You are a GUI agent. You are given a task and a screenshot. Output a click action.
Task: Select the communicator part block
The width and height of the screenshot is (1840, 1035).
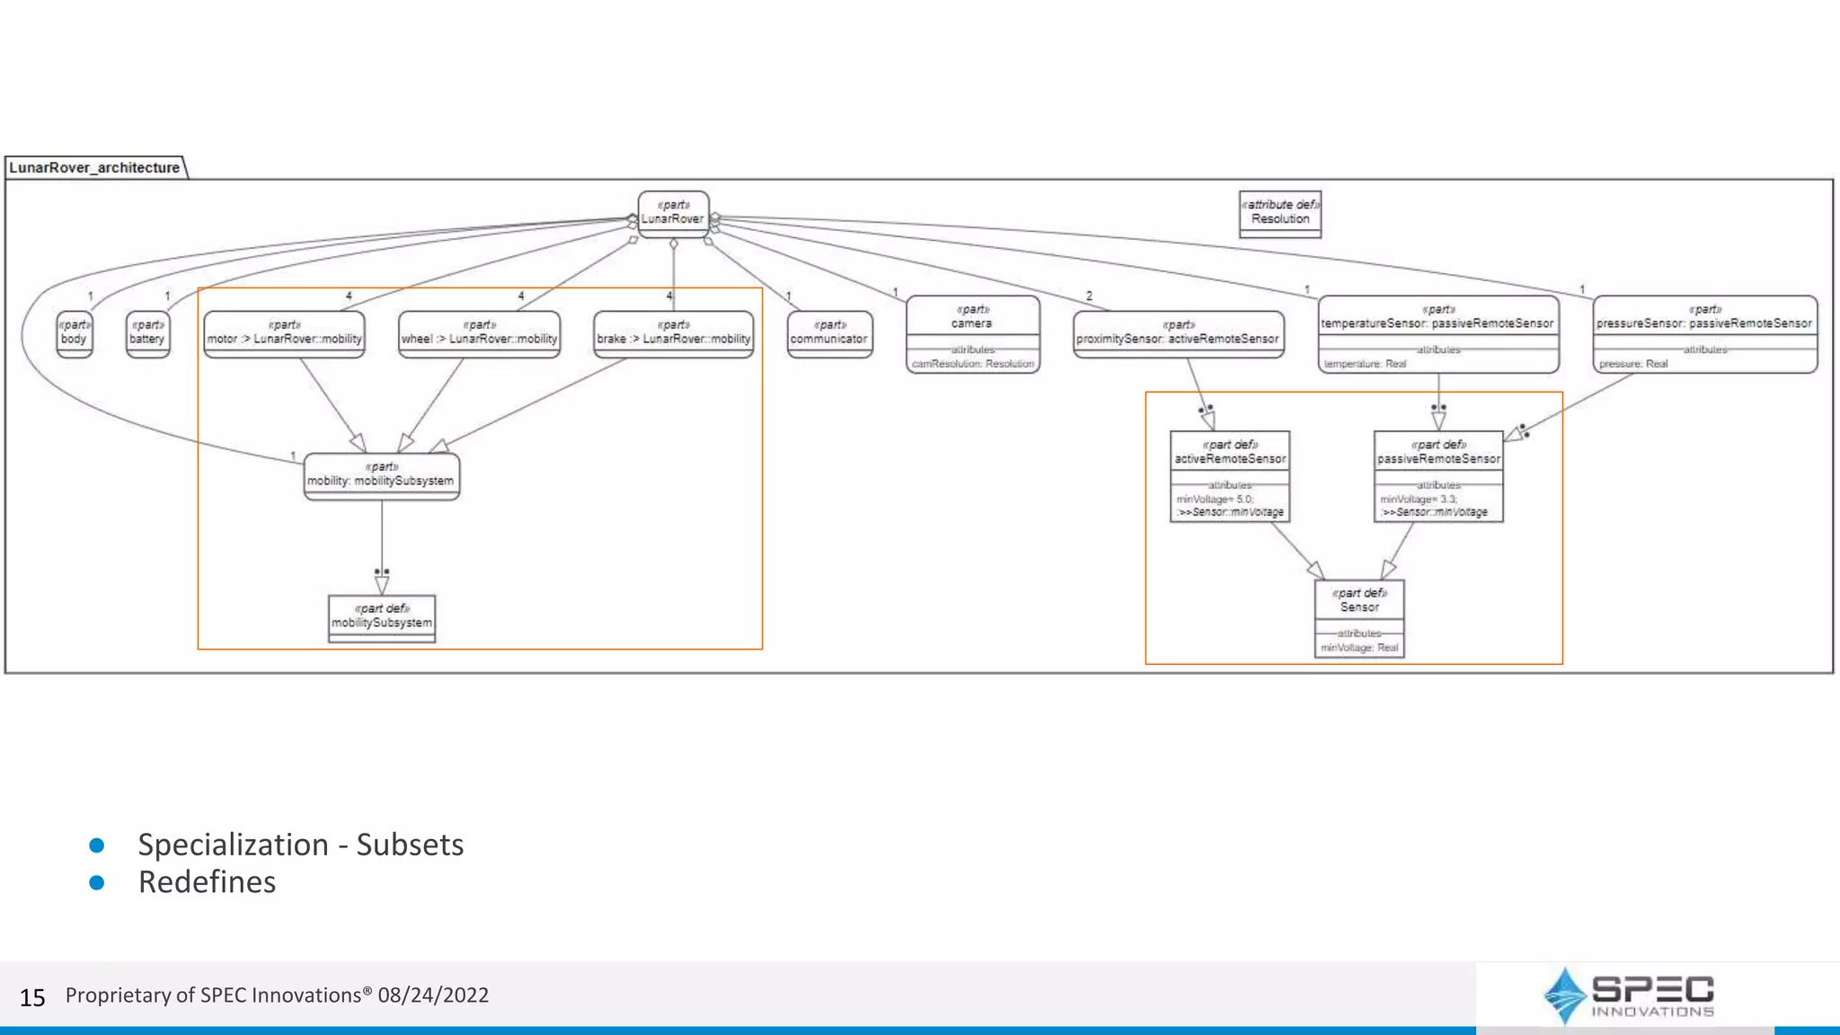click(829, 334)
